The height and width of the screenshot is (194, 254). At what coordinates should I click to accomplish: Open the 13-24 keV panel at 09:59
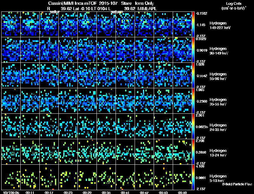182,152
